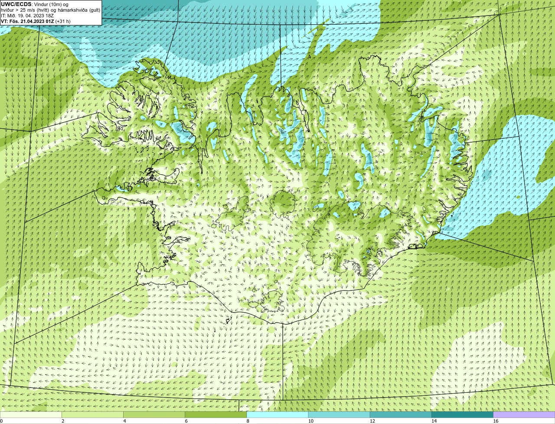This screenshot has height=424, width=555.
Task: Click the 2–4 m/s light green color segment
Action: (93, 415)
